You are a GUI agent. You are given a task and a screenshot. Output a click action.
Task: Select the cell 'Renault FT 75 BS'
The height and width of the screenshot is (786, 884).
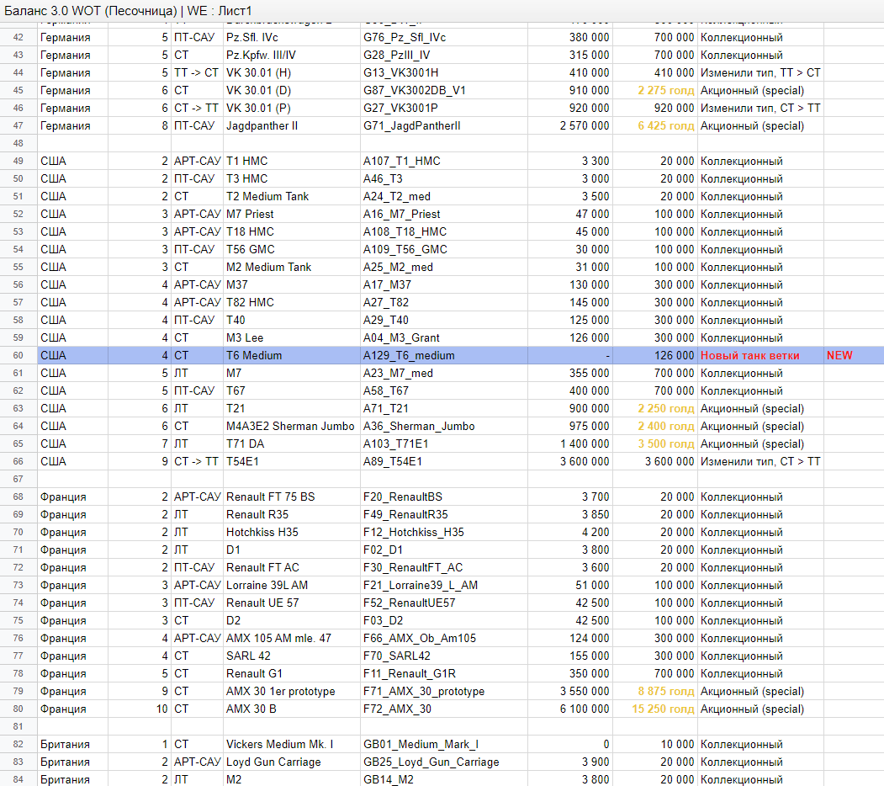[292, 497]
